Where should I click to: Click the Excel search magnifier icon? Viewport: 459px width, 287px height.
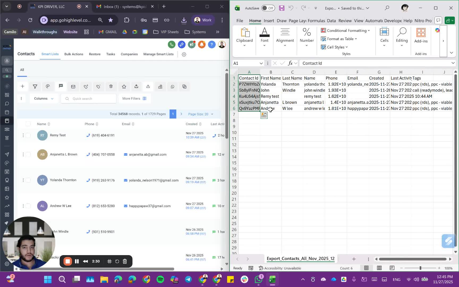pos(387,8)
